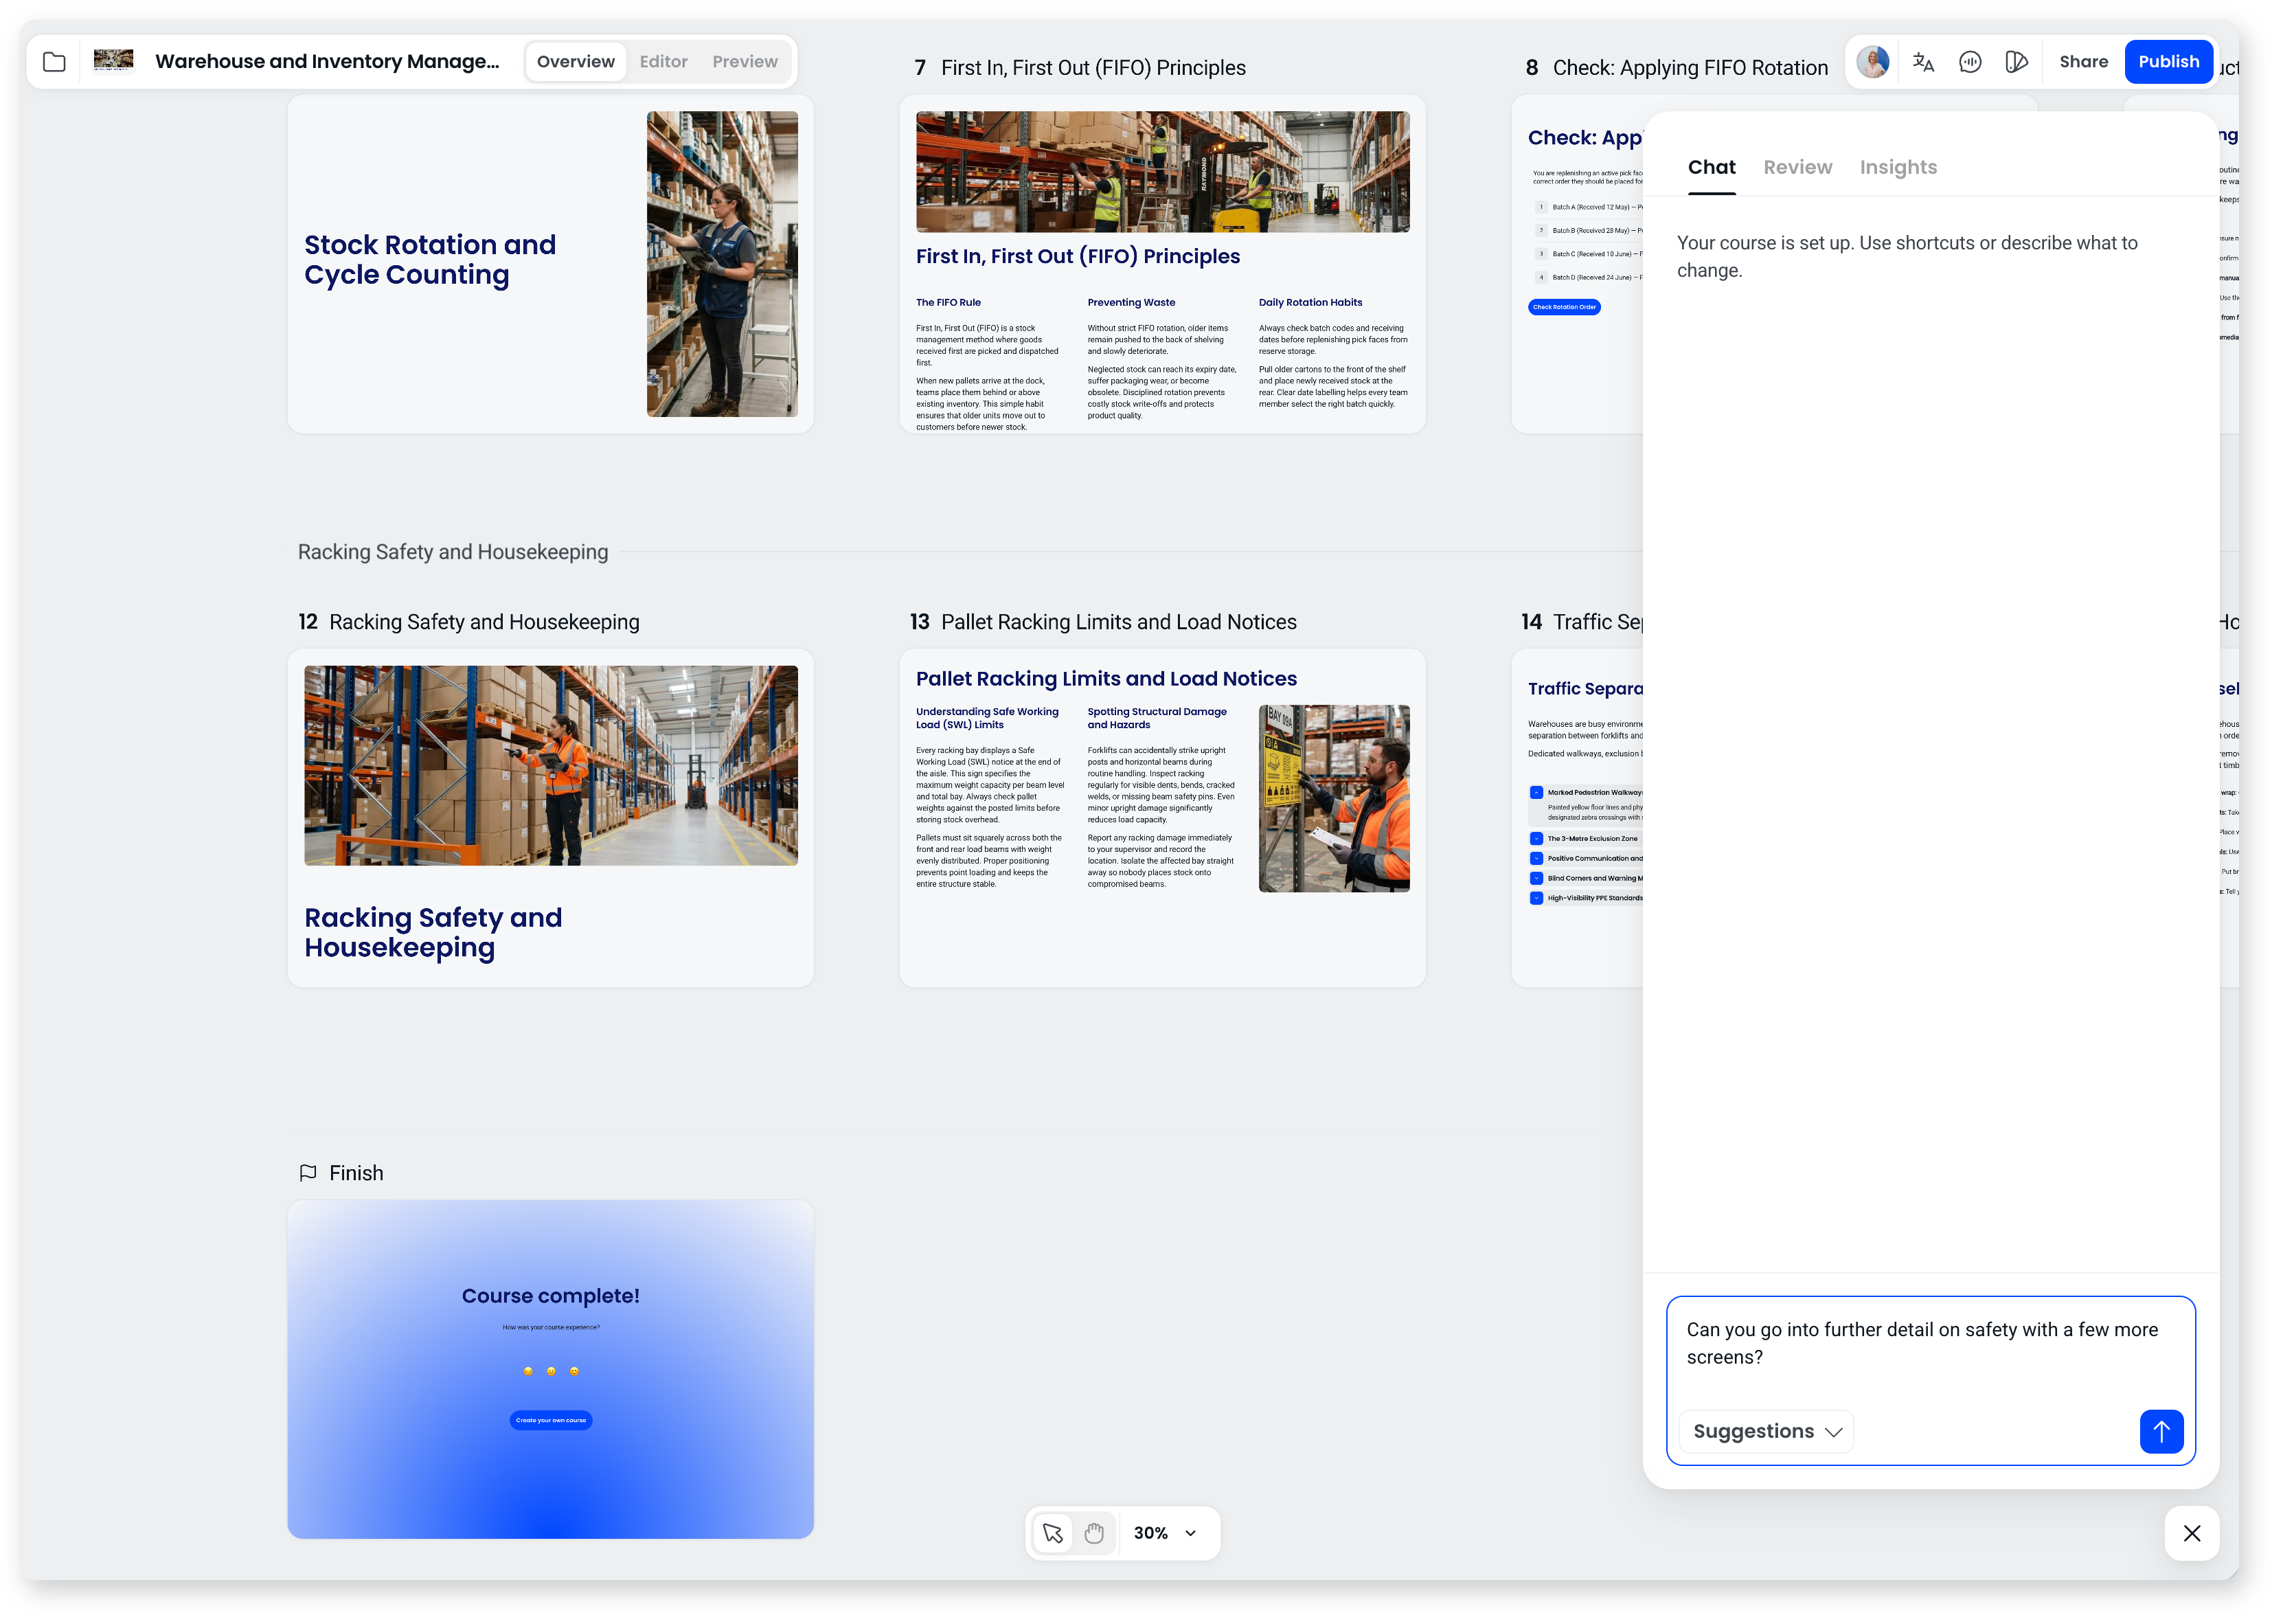
Task: Click the Share button
Action: point(2083,62)
